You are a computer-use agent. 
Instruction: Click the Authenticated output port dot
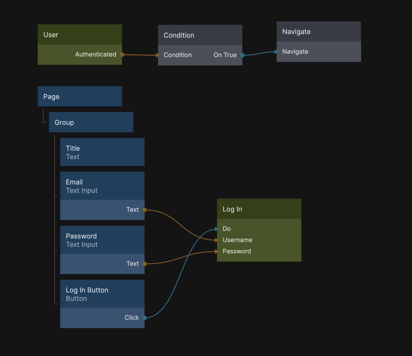pyautogui.click(x=122, y=55)
